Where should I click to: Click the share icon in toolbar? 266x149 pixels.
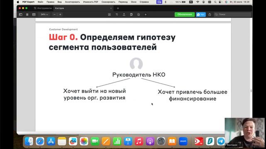point(209,14)
